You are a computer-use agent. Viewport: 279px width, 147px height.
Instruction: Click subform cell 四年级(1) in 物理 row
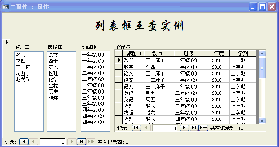191,119
